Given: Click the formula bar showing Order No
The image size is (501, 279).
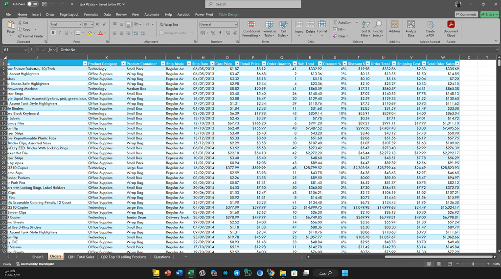Looking at the screenshot, I should pos(276,50).
